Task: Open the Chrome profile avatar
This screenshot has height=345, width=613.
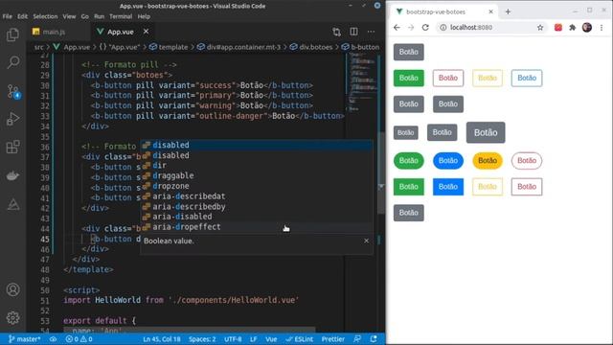Action: coord(587,28)
